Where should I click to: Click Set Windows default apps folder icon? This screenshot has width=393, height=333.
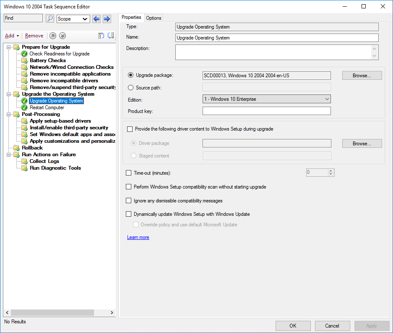[25, 135]
